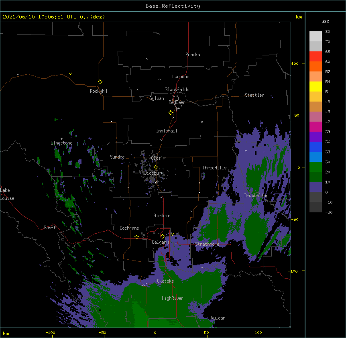This screenshot has width=346, height=338.
Task: Select the yellow V marker northeast of Calgary
Action: [x=172, y=234]
